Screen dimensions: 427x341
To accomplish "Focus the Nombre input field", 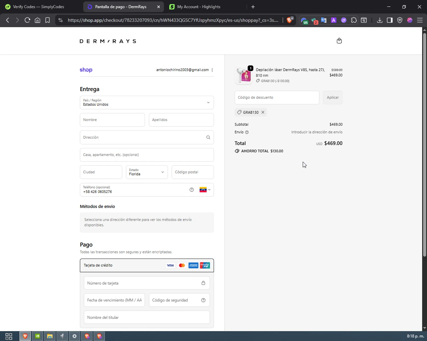I will [112, 120].
